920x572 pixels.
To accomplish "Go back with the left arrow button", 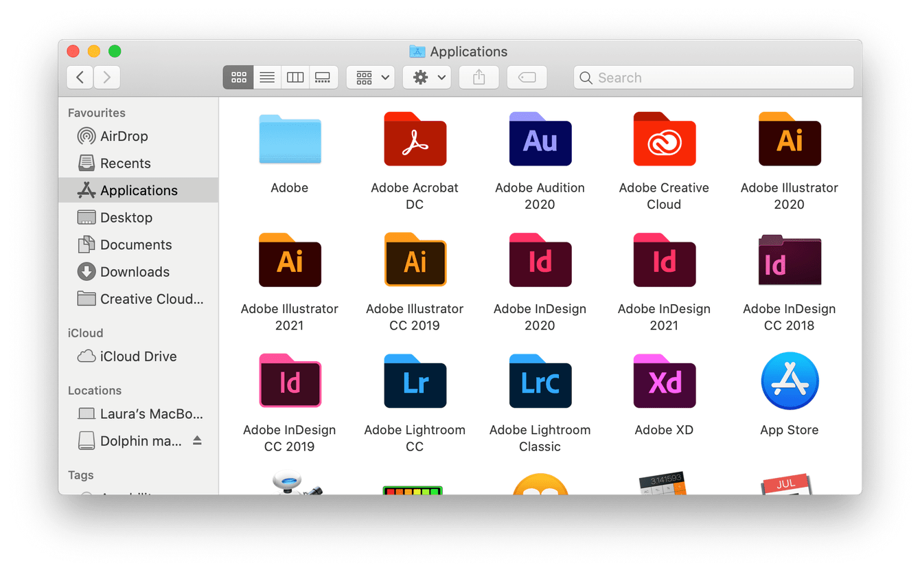I will tap(80, 78).
